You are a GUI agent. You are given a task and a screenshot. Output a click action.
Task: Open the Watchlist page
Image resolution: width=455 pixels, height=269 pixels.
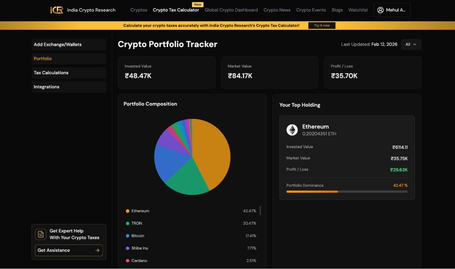tap(358, 10)
